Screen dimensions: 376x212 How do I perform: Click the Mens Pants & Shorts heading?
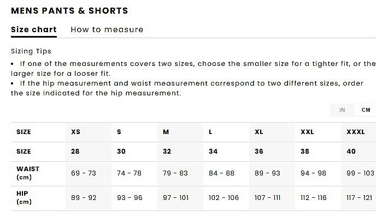(69, 11)
